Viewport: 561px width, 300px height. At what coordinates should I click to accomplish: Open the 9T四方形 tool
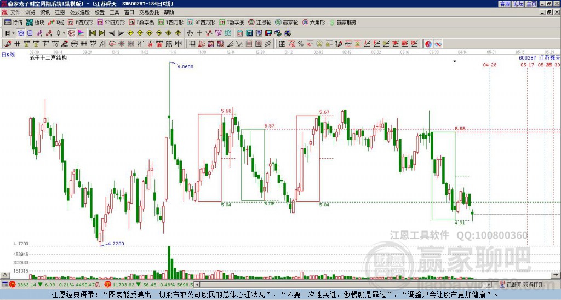click(x=202, y=22)
